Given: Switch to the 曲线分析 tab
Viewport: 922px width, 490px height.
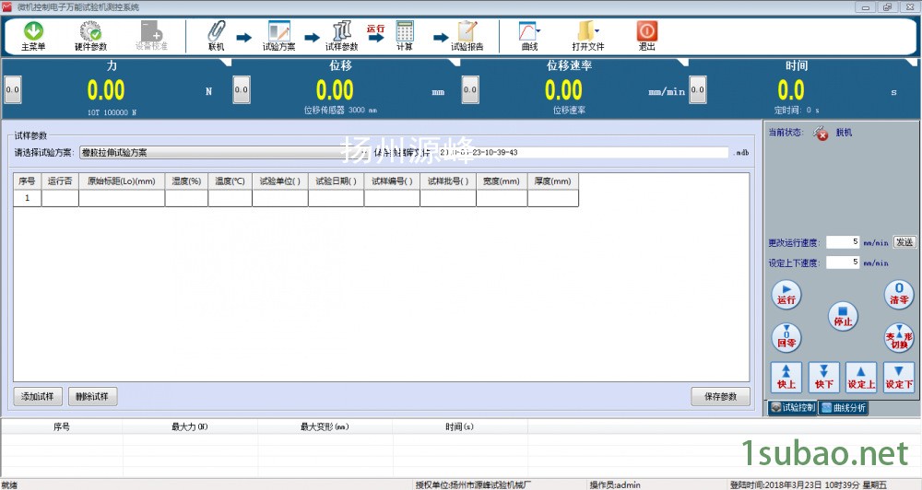Looking at the screenshot, I should pyautogui.click(x=844, y=408).
